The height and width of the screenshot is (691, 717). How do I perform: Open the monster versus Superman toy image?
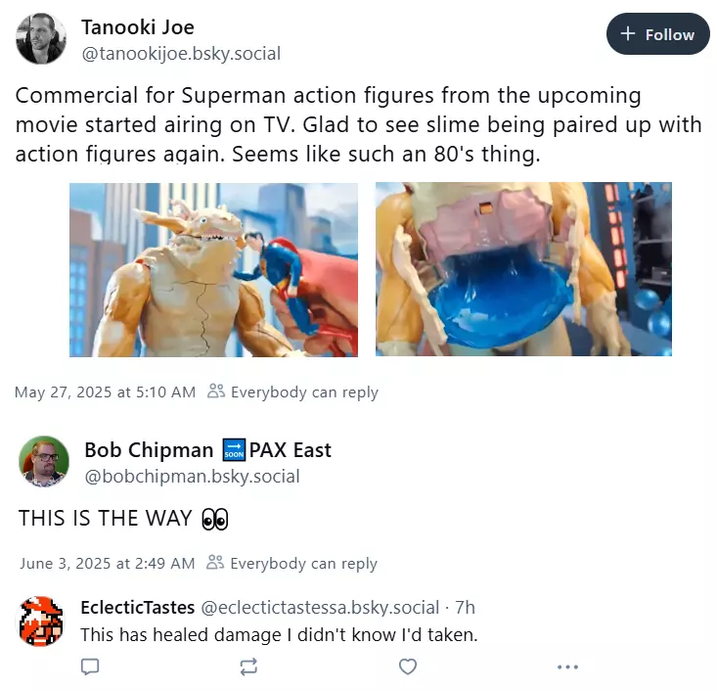point(213,269)
